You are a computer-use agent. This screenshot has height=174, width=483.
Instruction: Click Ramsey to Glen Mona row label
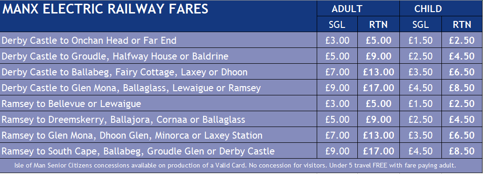pos(132,135)
